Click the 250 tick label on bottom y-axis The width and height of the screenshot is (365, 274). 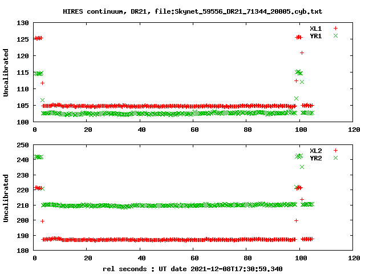(23, 145)
